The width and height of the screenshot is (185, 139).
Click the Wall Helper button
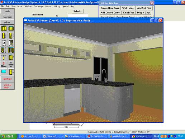point(128,8)
